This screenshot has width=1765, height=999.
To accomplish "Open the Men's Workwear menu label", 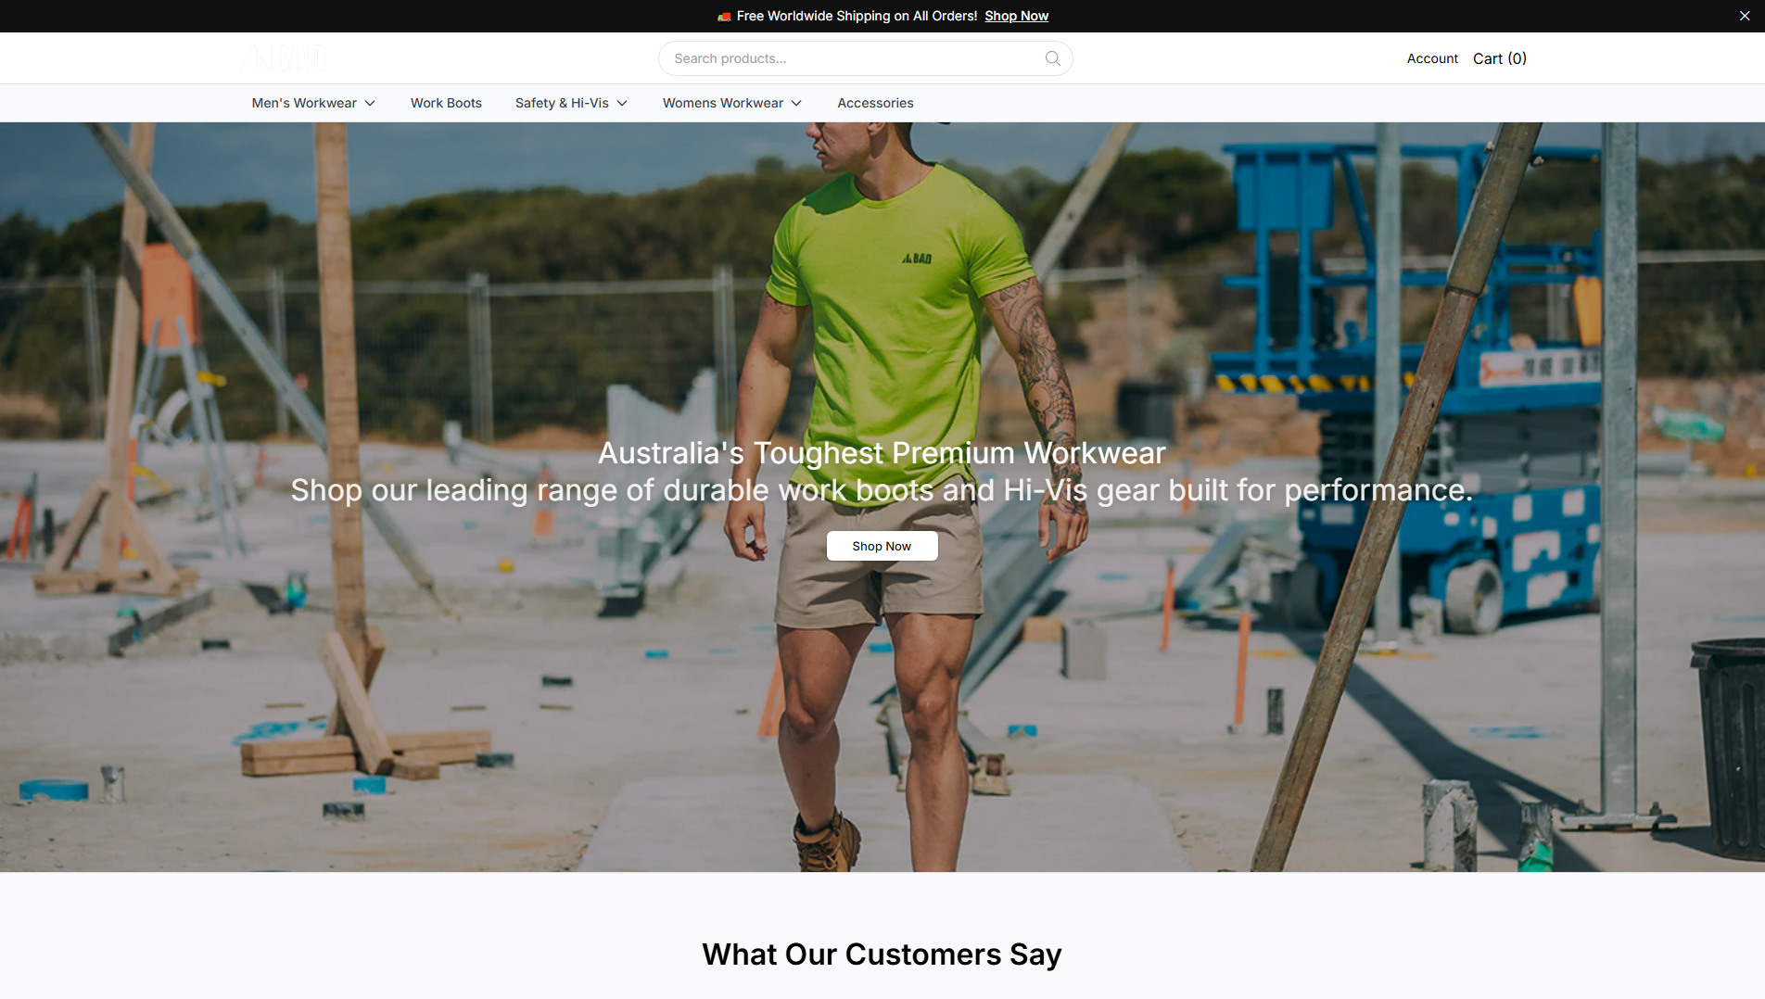I will [x=304, y=103].
